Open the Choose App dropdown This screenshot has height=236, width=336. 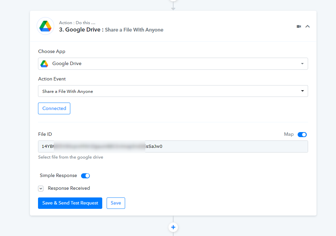[x=173, y=64]
